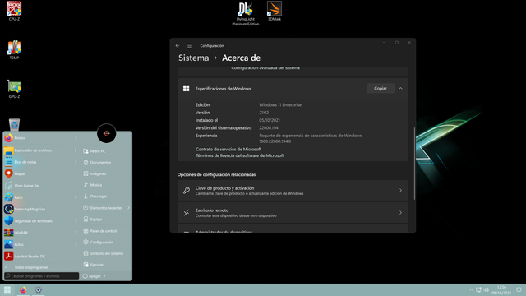Image resolution: width=526 pixels, height=296 pixels.
Task: Open Clave de producto y activación
Action: 293,191
